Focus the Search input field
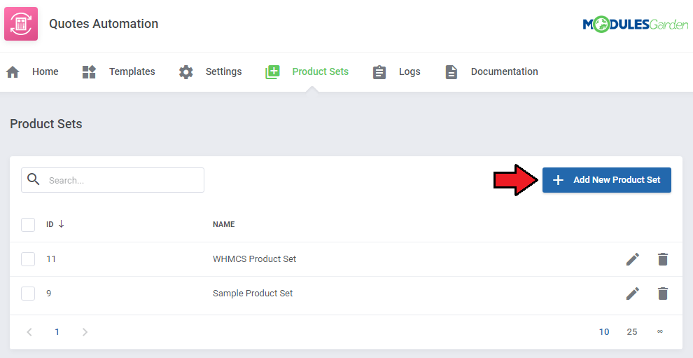 pyautogui.click(x=113, y=180)
